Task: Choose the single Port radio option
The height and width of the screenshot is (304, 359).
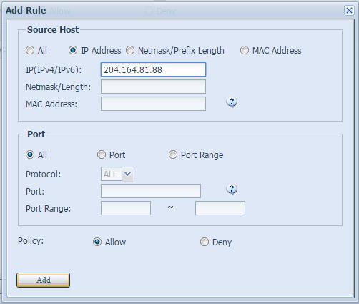Action: tap(102, 155)
